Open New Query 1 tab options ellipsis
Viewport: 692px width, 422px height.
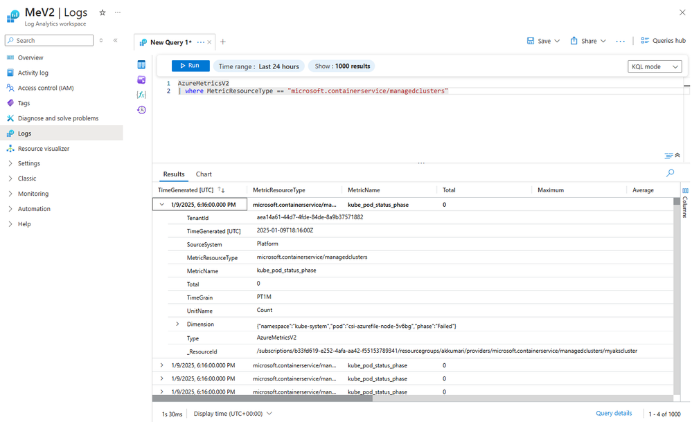click(x=201, y=42)
